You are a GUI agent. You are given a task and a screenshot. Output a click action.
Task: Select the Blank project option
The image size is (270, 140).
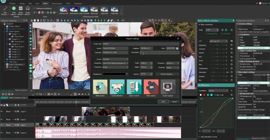[100, 88]
